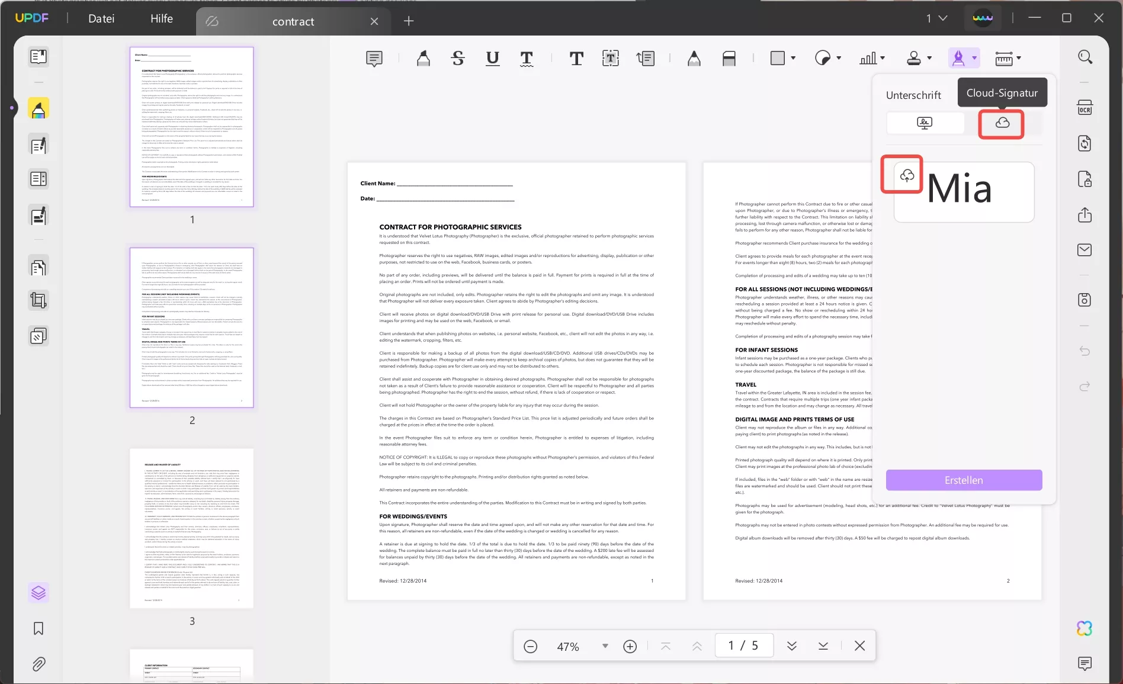Viewport: 1123px width, 684px height.
Task: Select the Pencil drawing tool
Action: point(694,58)
